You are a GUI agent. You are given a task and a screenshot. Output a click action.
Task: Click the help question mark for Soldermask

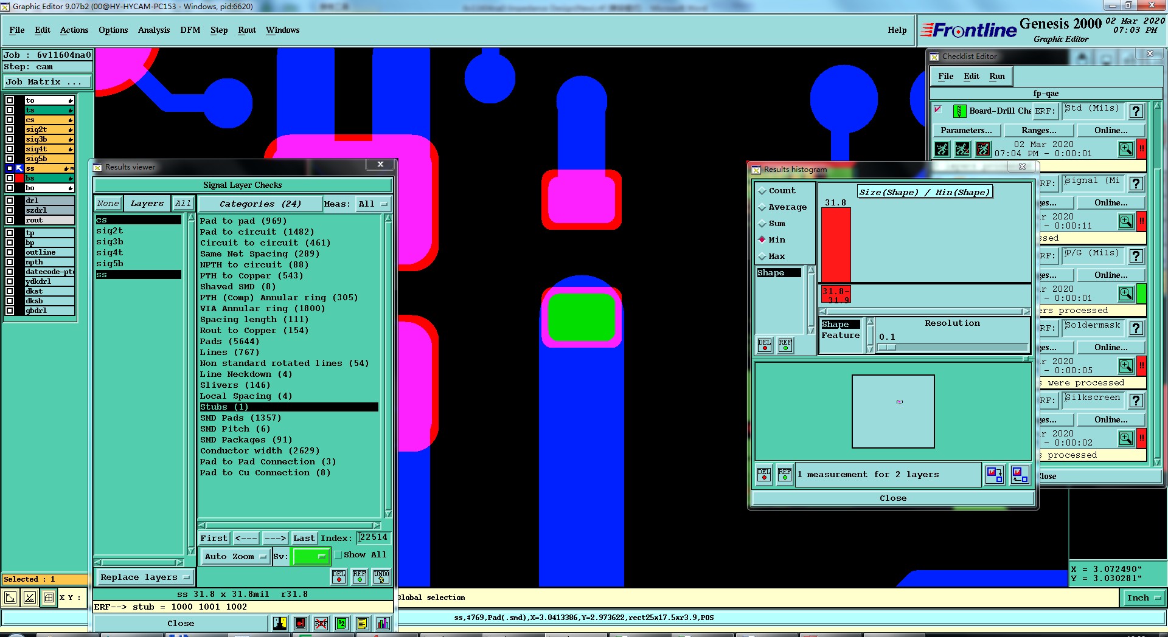coord(1136,328)
